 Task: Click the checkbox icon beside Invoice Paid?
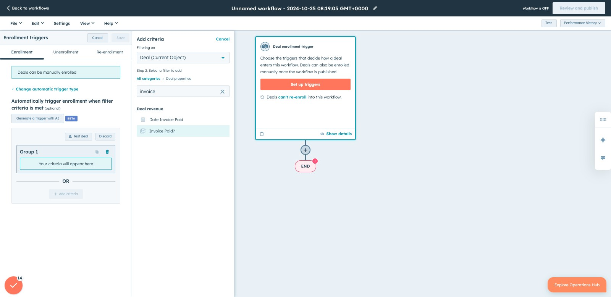143,131
